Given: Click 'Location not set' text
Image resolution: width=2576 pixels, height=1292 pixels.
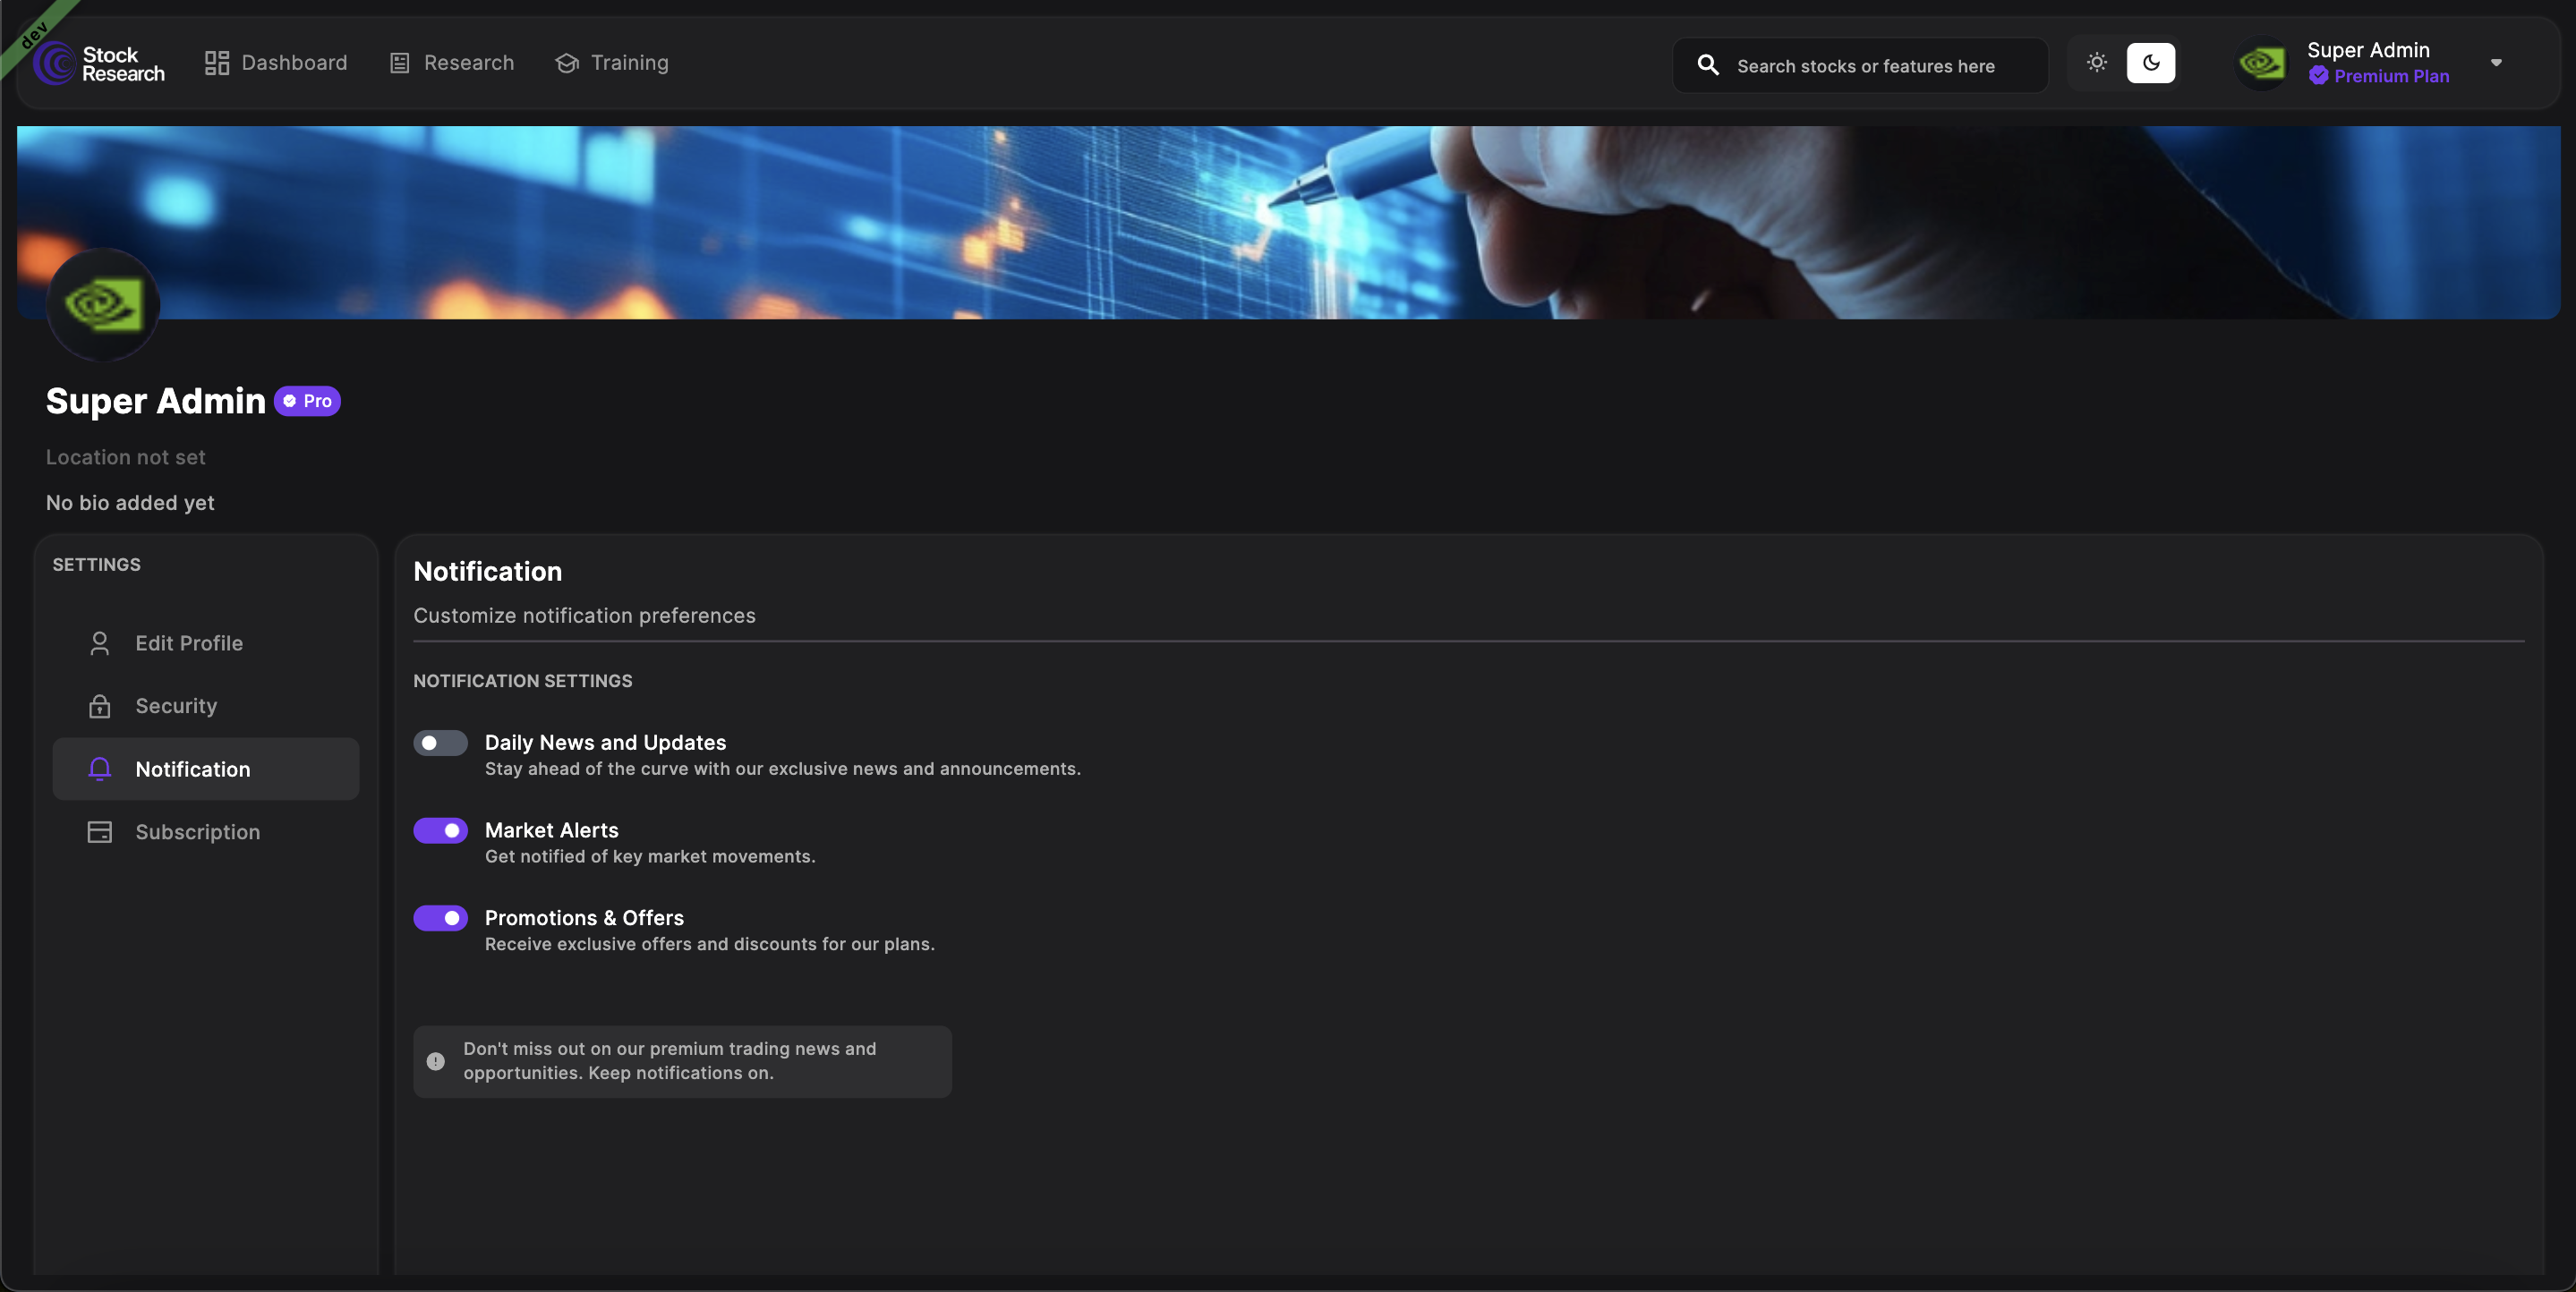Looking at the screenshot, I should (125, 457).
